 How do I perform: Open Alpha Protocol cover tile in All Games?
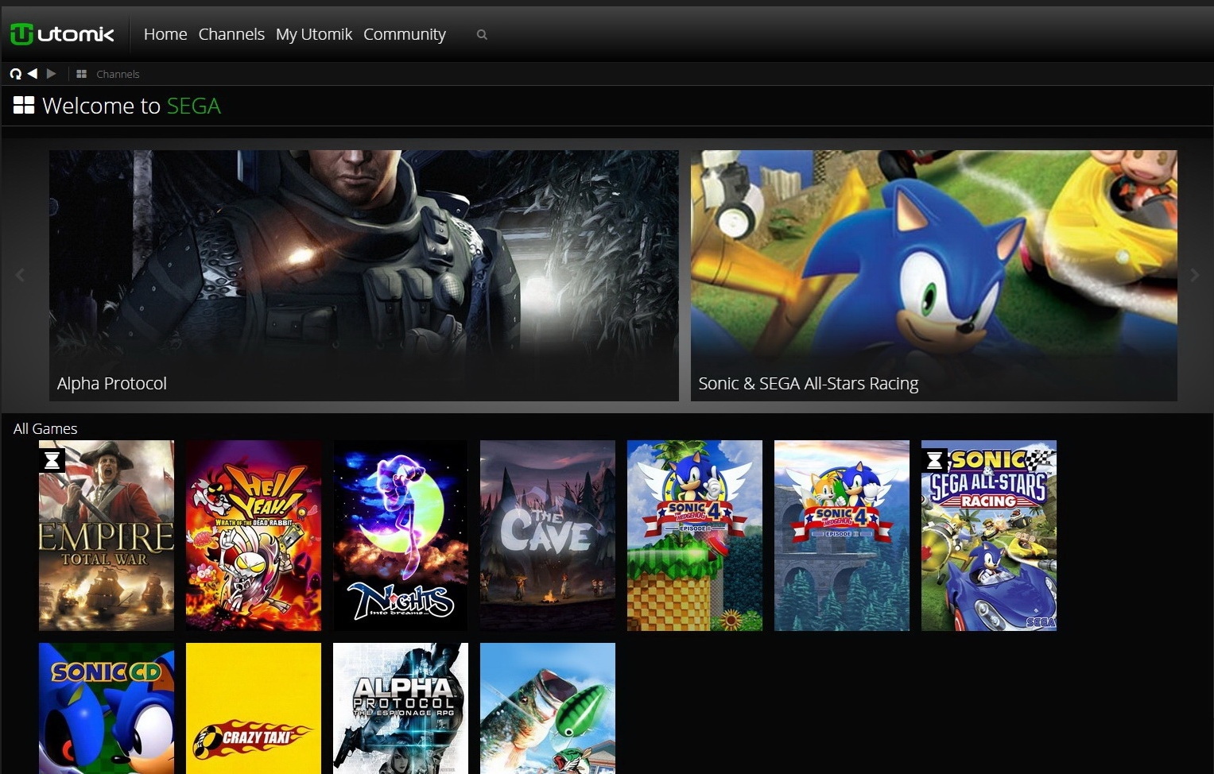coord(401,708)
